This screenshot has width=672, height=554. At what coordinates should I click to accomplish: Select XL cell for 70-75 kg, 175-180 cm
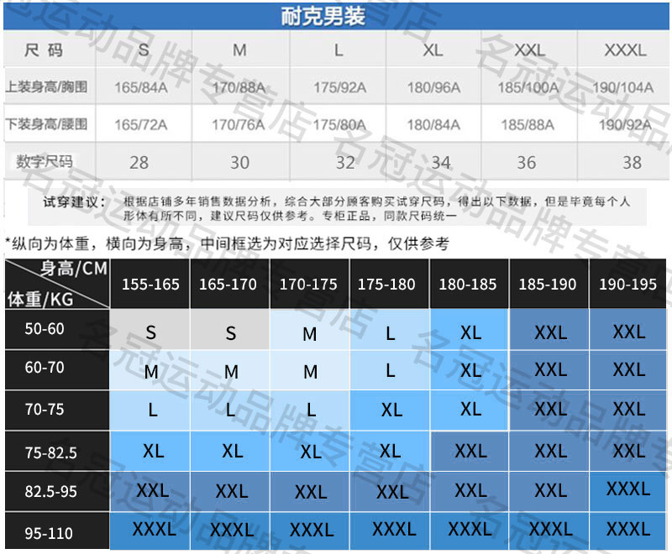pos(390,410)
